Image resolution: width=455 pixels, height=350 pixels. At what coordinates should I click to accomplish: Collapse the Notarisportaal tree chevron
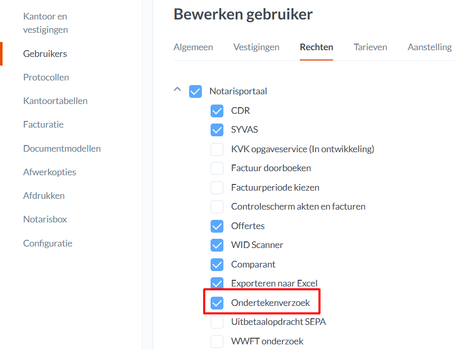pyautogui.click(x=178, y=89)
